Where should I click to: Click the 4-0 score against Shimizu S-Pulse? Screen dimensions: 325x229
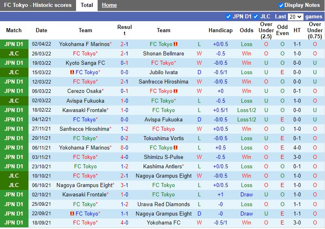click(x=124, y=157)
